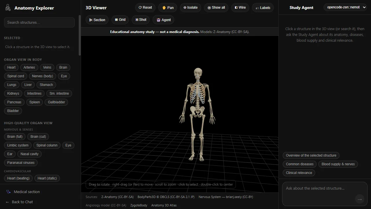Open the Limbic system view
This screenshot has width=371, height=209.
pyautogui.click(x=18, y=145)
